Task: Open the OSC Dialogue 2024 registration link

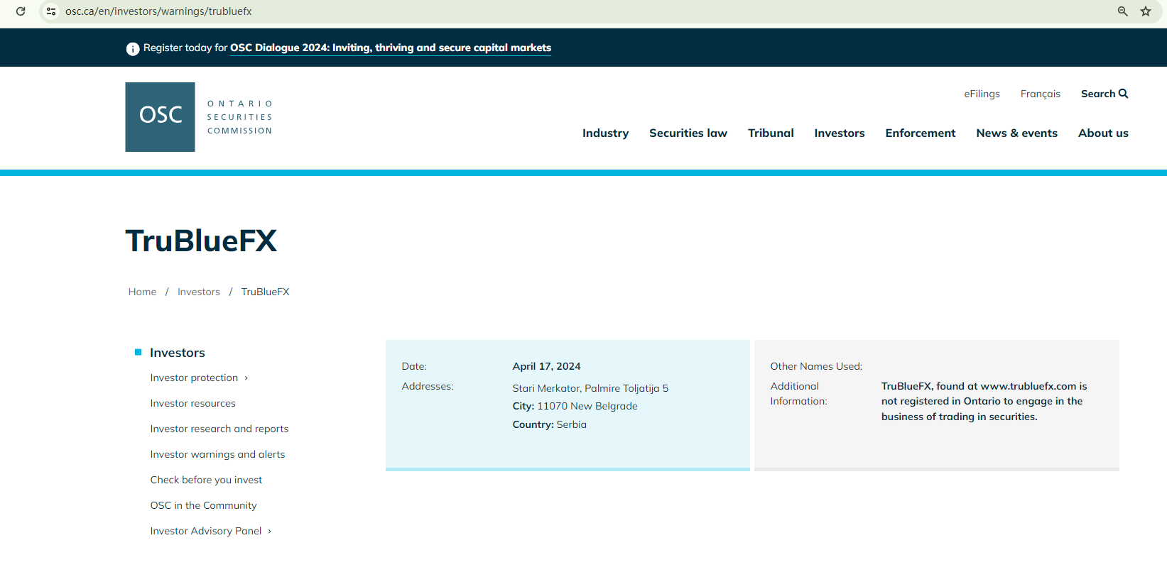Action: [x=390, y=48]
